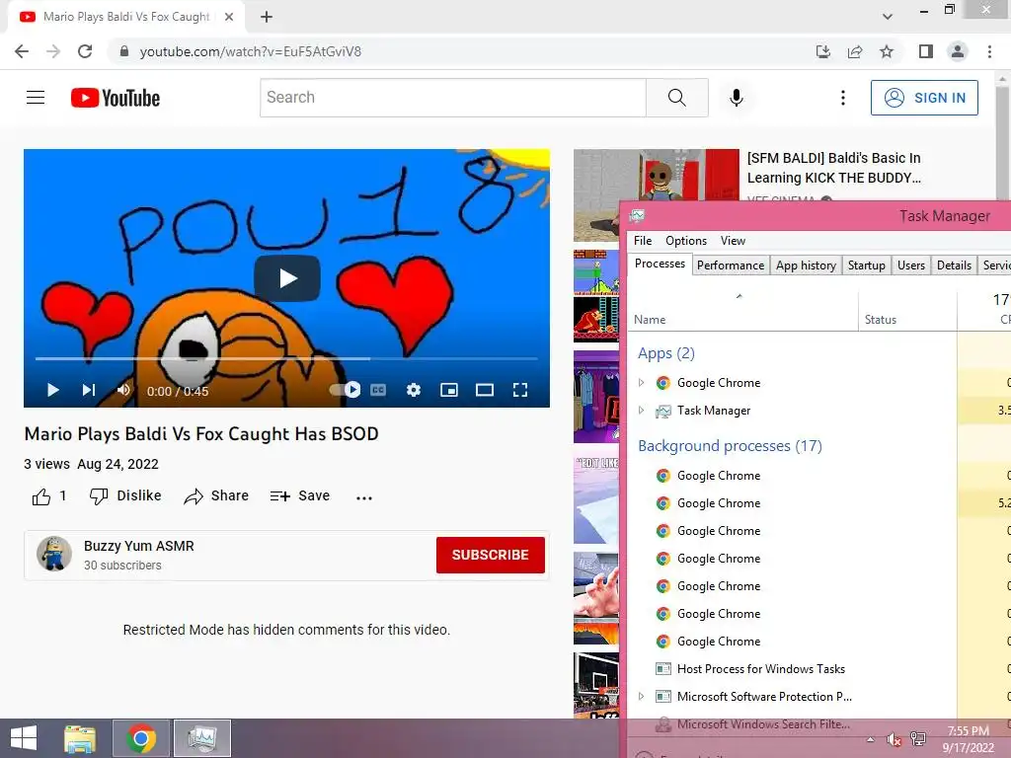Install app icon in address bar
The height and width of the screenshot is (758, 1011).
[x=822, y=51]
